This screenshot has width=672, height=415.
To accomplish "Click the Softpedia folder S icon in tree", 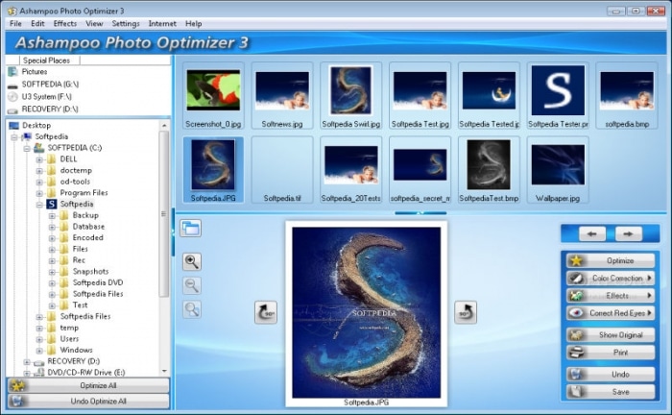I will click(52, 204).
